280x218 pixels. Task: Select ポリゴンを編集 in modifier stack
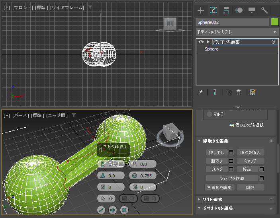pyautogui.click(x=226, y=42)
